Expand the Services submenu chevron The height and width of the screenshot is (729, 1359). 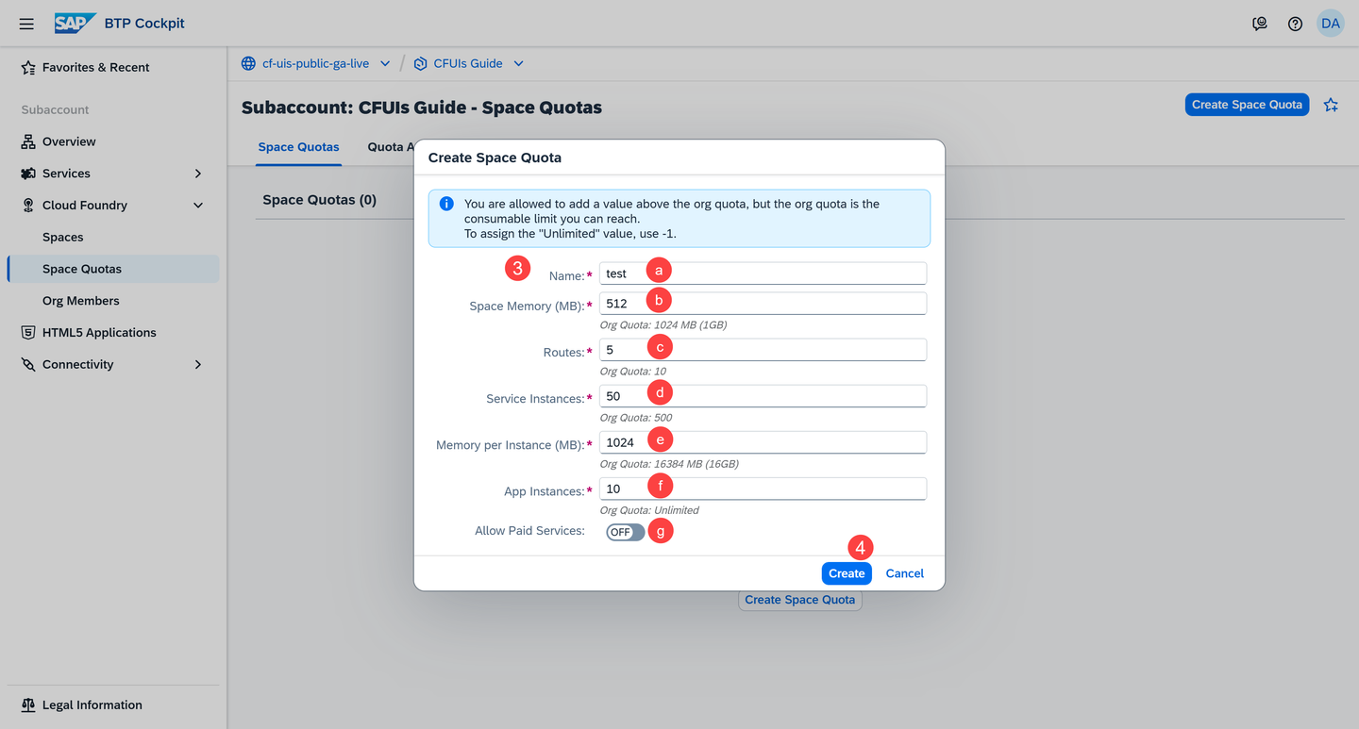pos(198,174)
